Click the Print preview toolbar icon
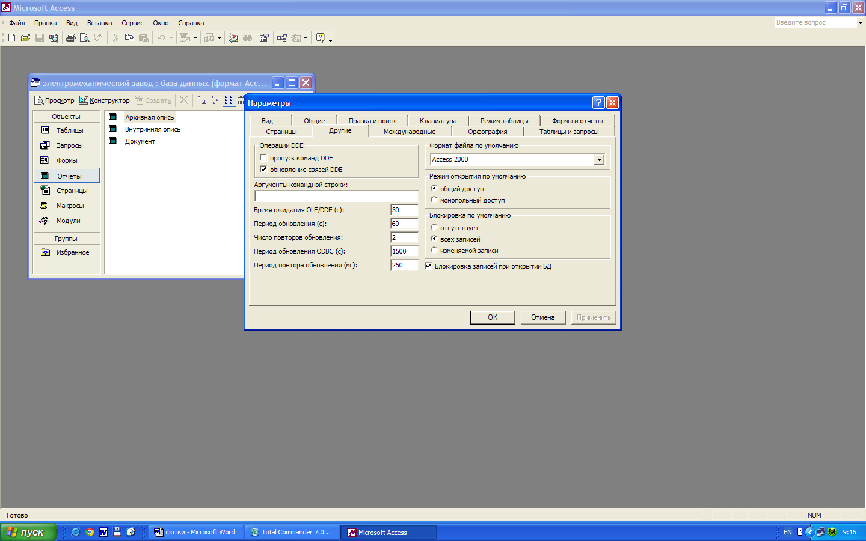 click(x=85, y=38)
